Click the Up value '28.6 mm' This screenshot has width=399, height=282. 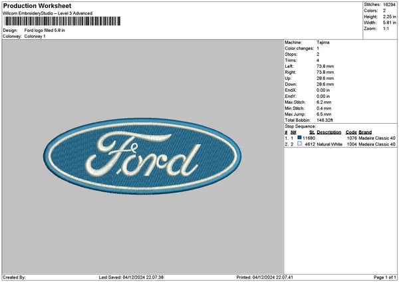[325, 78]
